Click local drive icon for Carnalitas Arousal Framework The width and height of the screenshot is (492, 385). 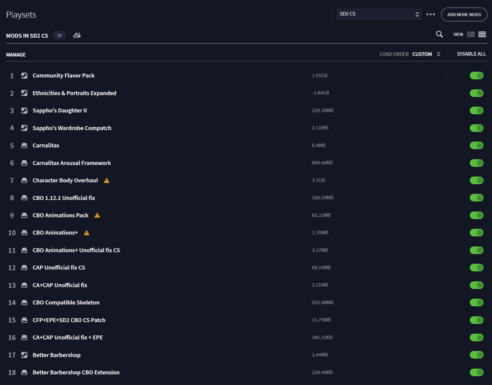click(x=24, y=163)
